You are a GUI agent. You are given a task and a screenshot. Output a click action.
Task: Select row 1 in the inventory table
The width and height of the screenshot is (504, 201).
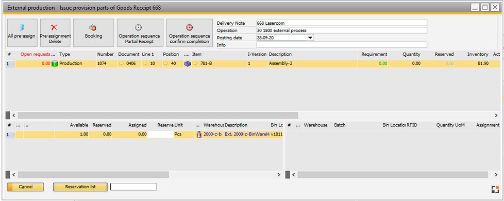point(10,135)
